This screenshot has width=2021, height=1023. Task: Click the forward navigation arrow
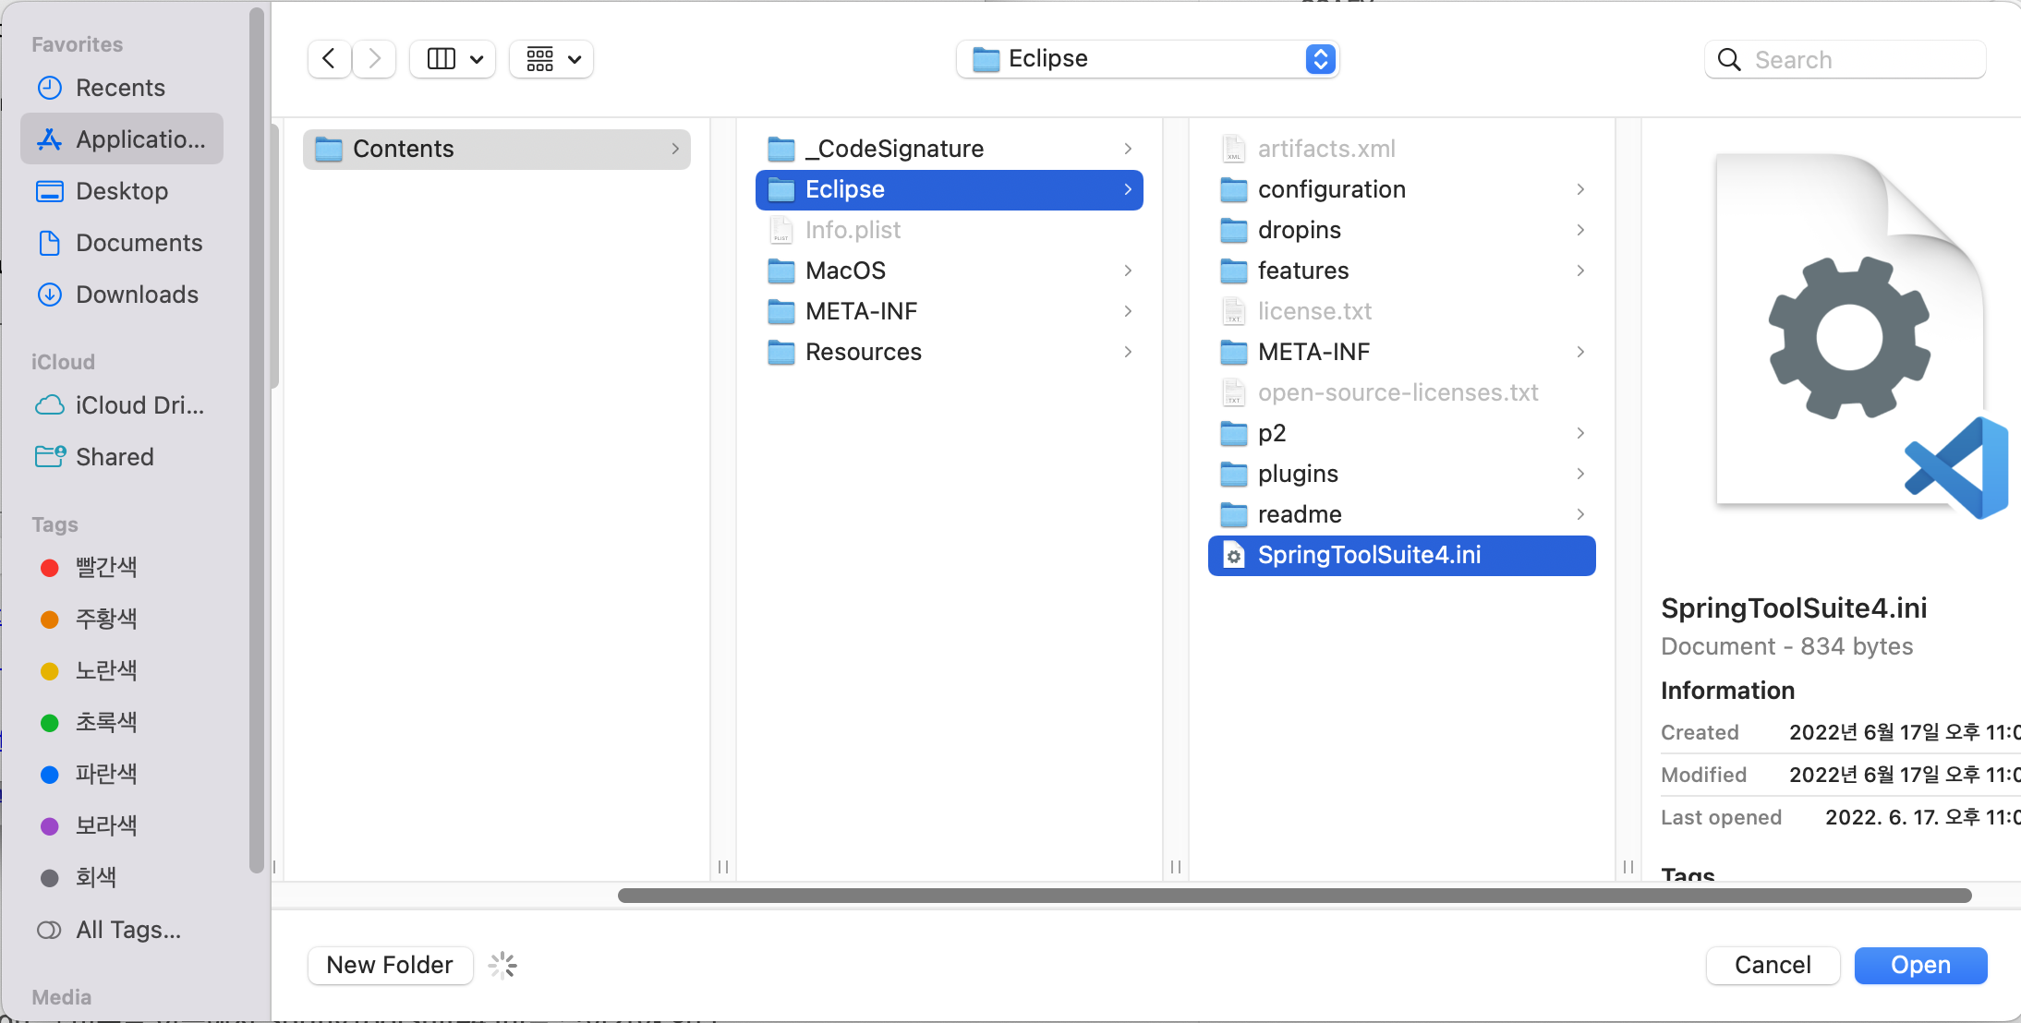click(x=374, y=59)
